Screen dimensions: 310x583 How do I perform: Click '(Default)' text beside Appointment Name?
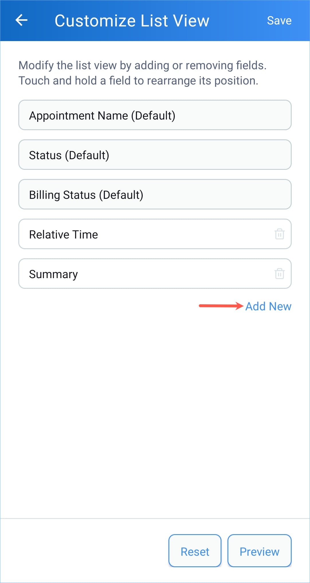[153, 116]
